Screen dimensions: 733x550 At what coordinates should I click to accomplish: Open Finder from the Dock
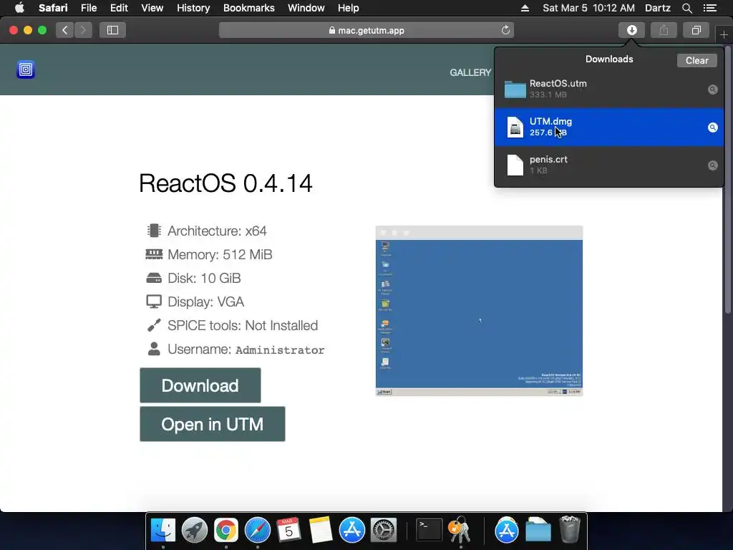tap(162, 530)
